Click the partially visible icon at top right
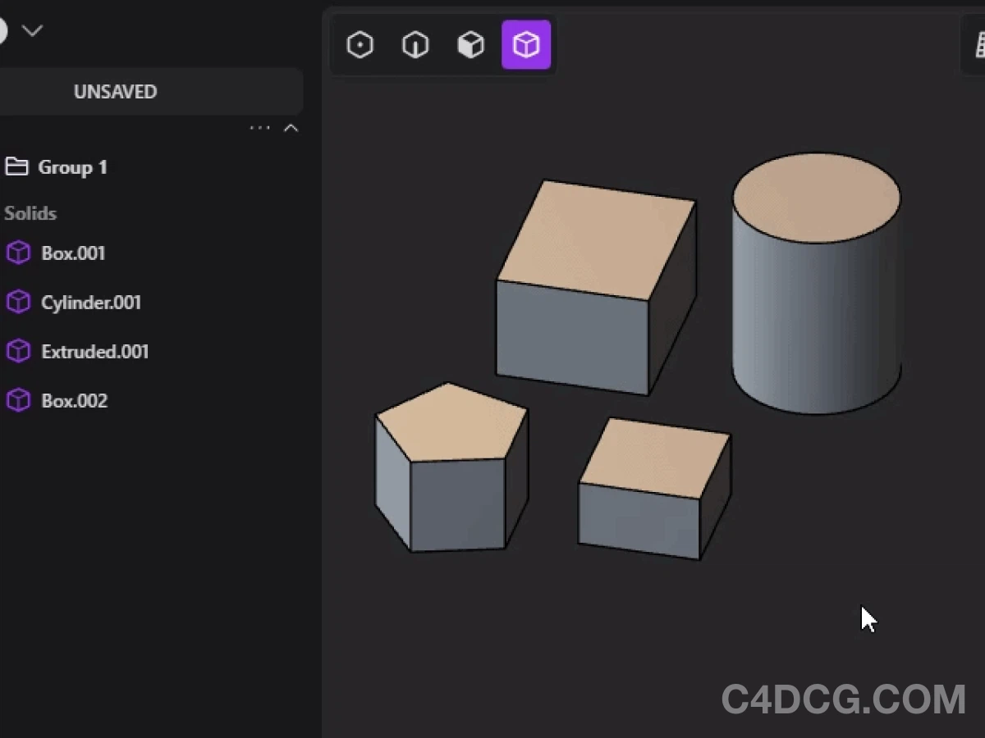 pos(978,44)
